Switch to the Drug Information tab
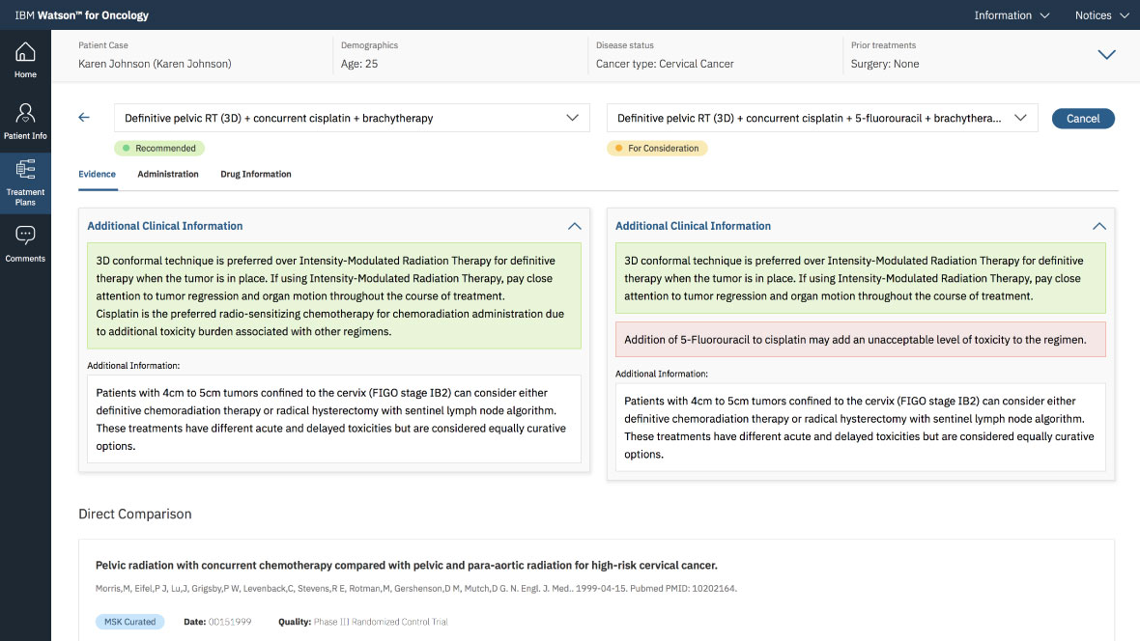1140x641 pixels. pos(256,175)
